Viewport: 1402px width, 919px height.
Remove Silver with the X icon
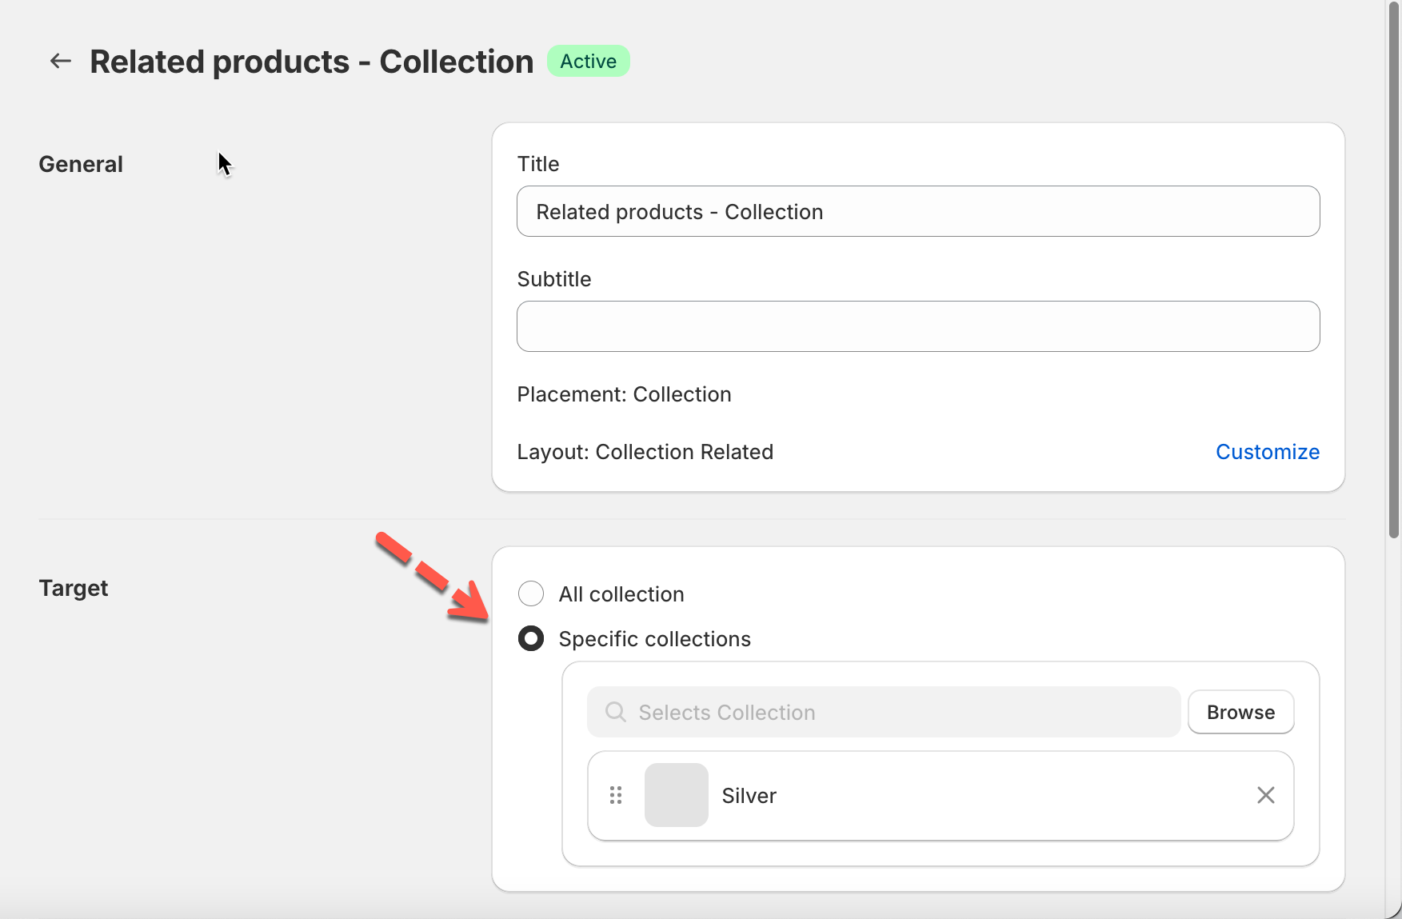[x=1265, y=795]
